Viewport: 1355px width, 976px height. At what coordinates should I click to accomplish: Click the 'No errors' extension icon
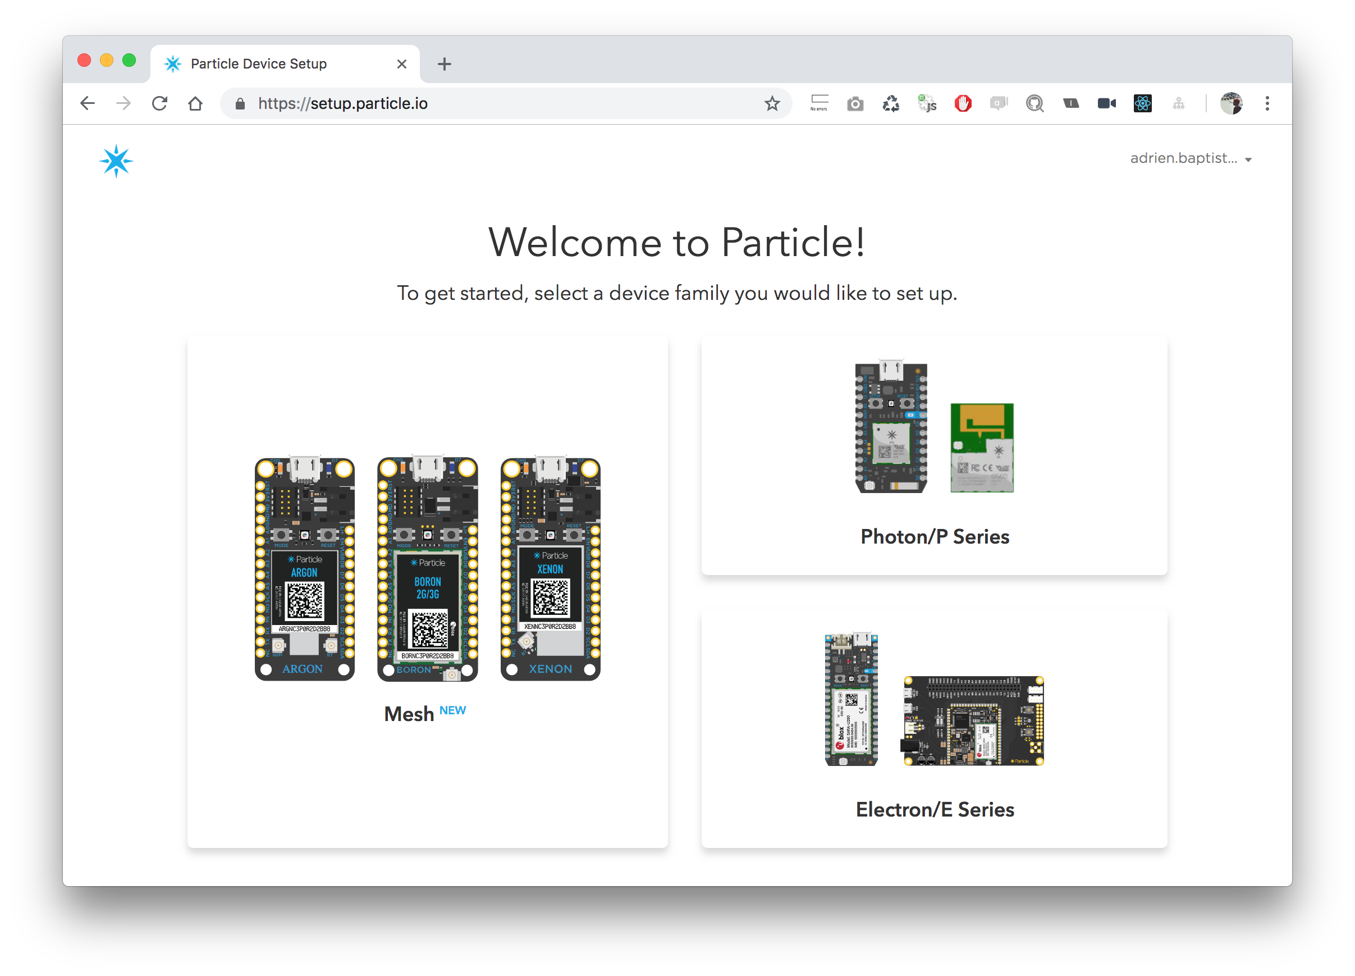click(x=819, y=103)
